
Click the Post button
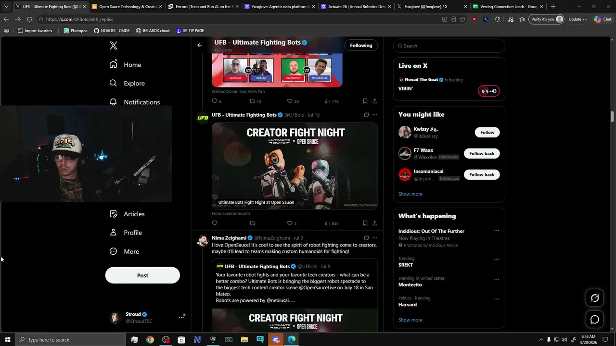click(142, 275)
